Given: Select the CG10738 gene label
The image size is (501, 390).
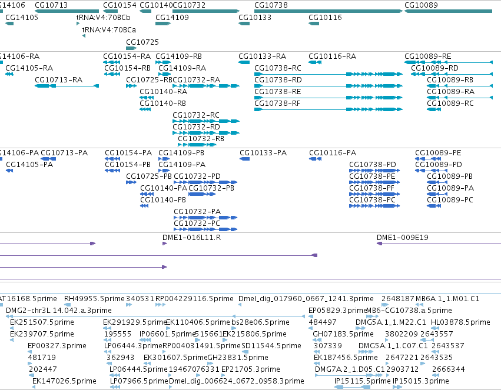Looking at the screenshot, I should pyautogui.click(x=271, y=5).
